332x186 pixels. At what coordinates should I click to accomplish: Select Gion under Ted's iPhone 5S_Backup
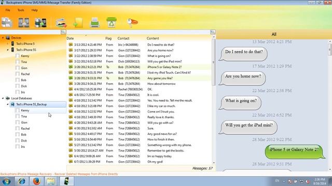coord(24,122)
